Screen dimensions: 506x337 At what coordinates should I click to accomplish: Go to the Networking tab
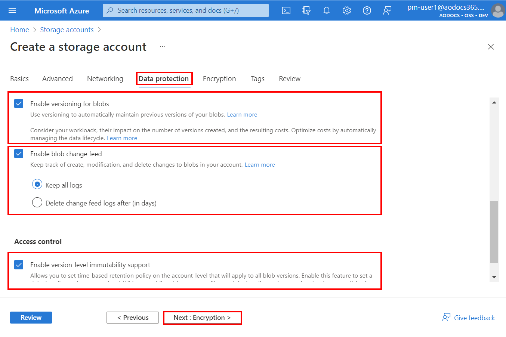pyautogui.click(x=105, y=79)
